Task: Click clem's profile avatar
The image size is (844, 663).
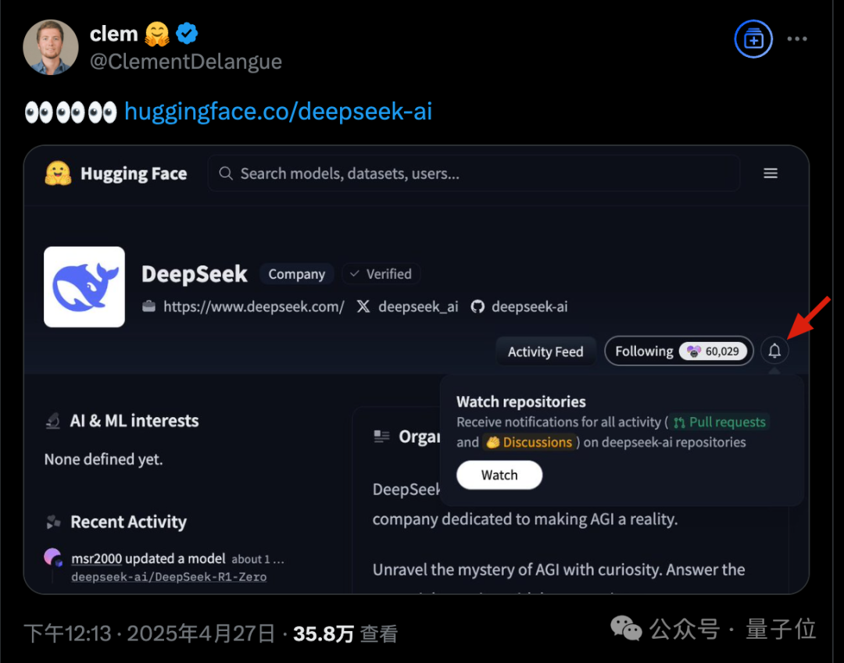Action: 51,48
